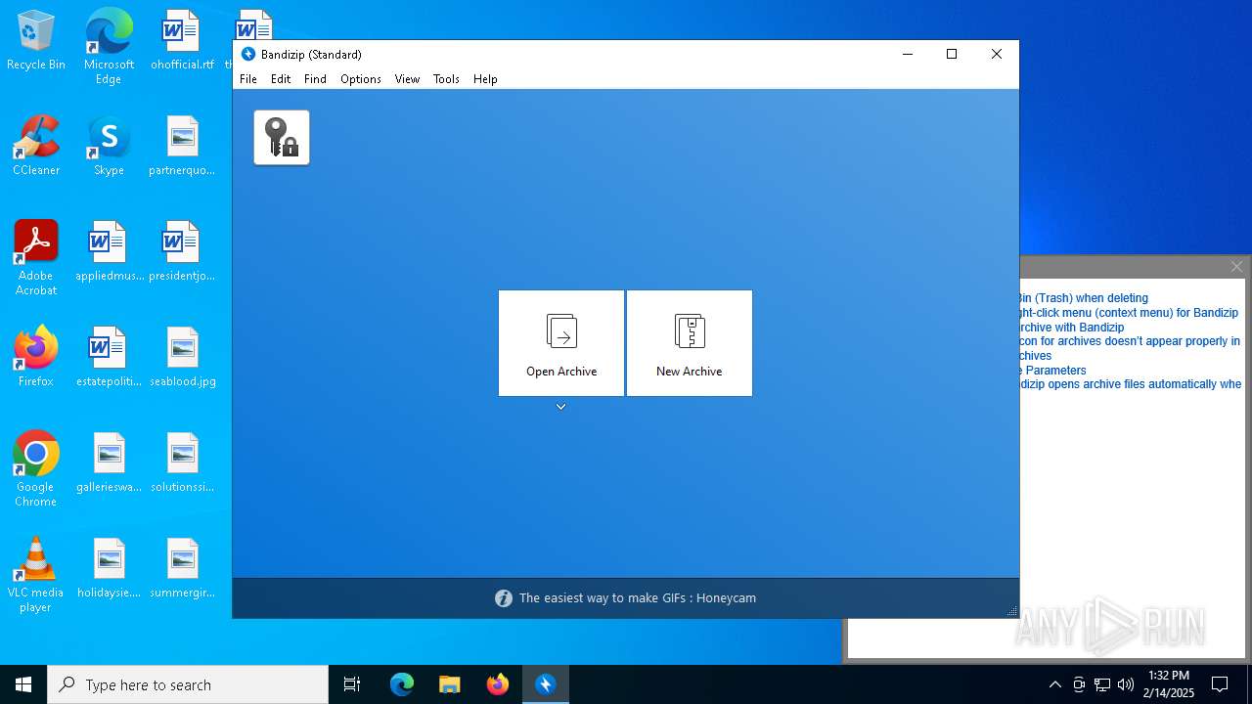Select the gallerieswa... image file icon
The height and width of the screenshot is (704, 1252).
(x=109, y=463)
